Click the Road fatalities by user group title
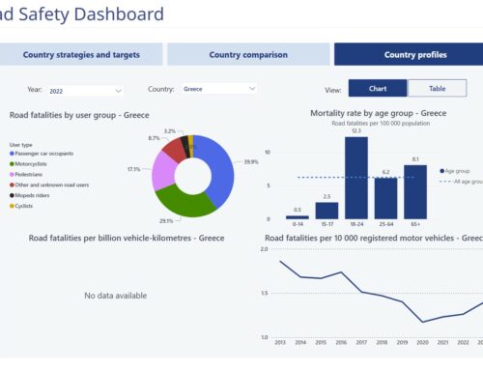The height and width of the screenshot is (370, 483). click(x=79, y=115)
